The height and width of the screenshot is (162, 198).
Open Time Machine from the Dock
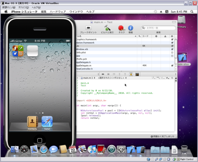point(111,150)
